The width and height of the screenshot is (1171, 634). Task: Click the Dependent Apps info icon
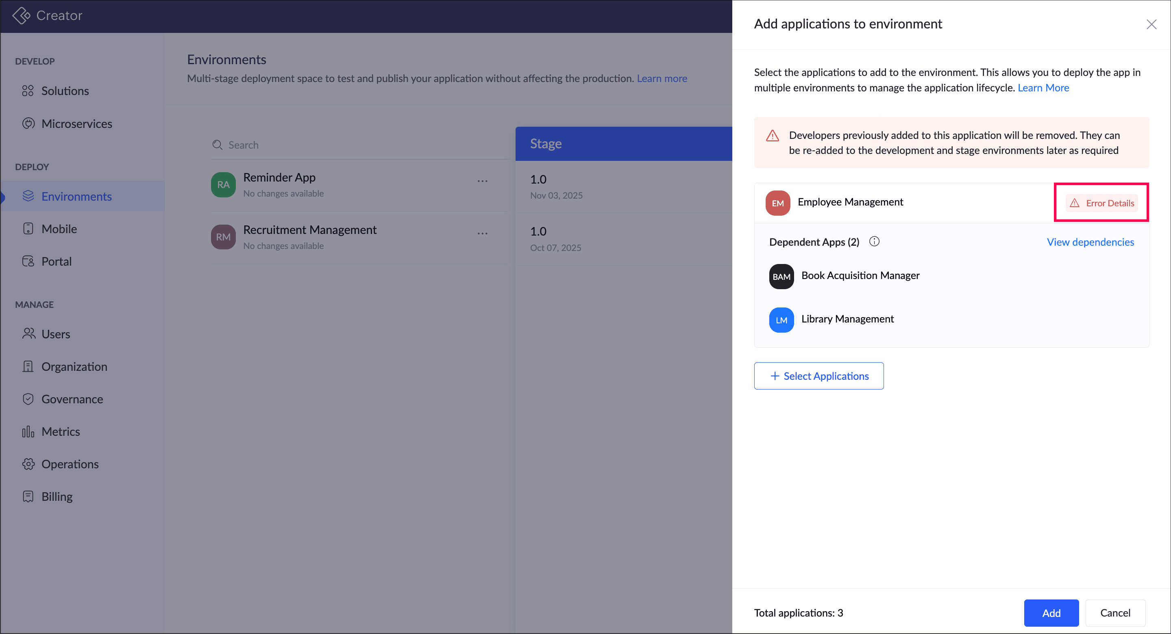[x=874, y=242]
